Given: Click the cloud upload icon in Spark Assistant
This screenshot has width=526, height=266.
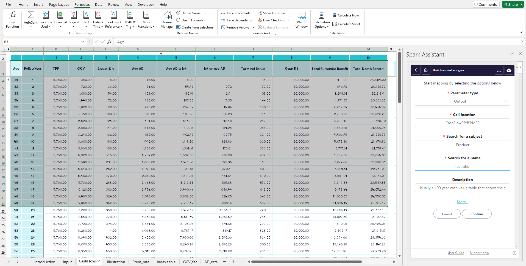Looking at the screenshot, I should pyautogui.click(x=509, y=70).
